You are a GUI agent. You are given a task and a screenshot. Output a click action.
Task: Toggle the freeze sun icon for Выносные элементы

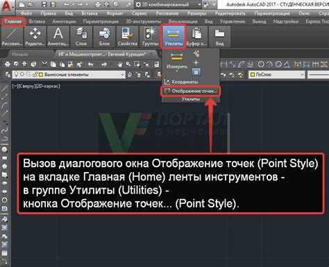click(x=22, y=74)
